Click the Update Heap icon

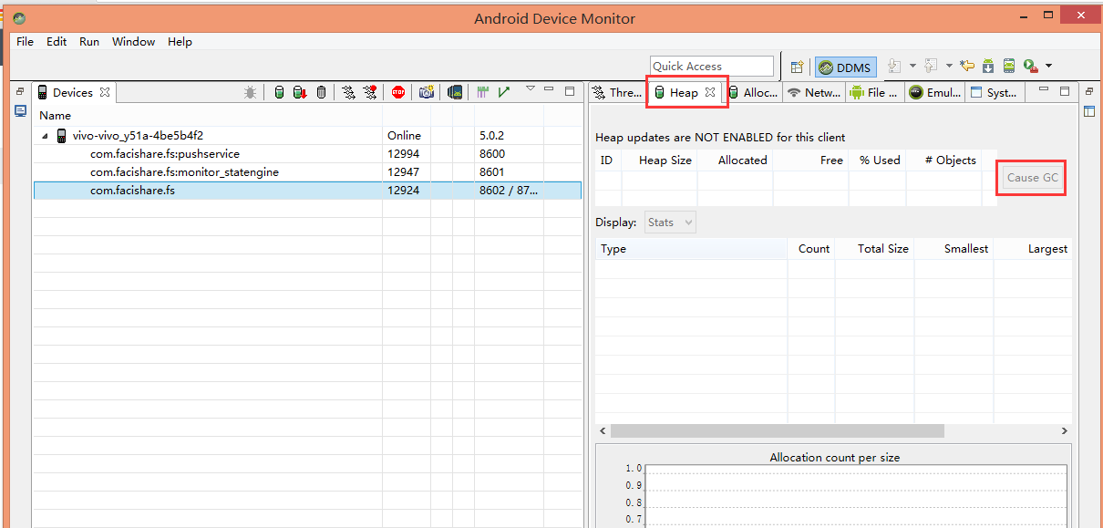click(x=280, y=92)
